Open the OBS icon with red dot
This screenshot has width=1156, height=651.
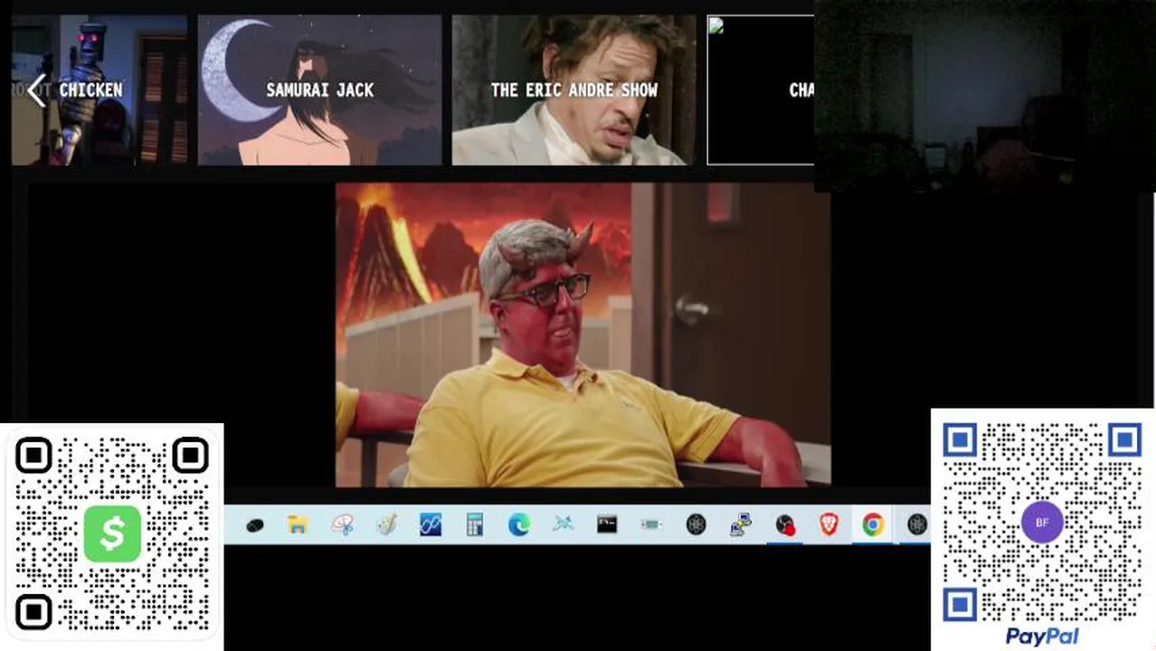coord(785,524)
